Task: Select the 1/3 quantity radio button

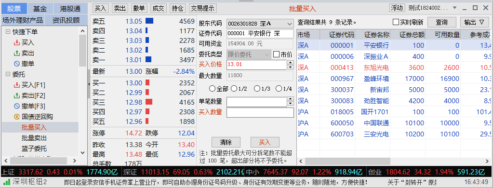Action: 257,89
